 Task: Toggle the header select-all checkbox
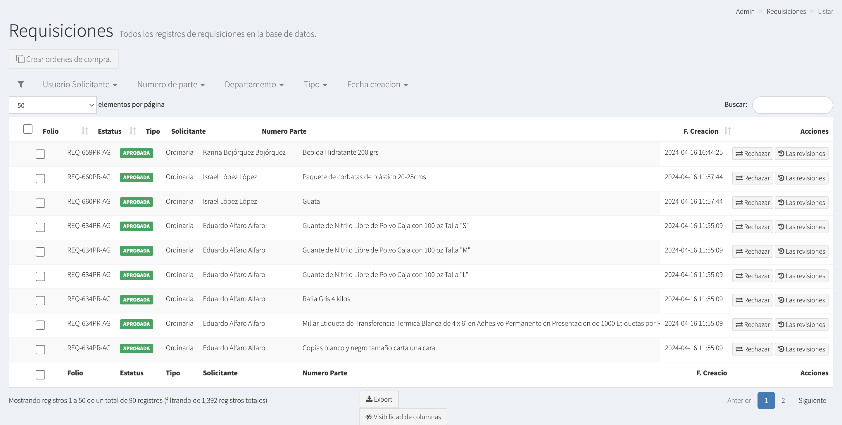point(28,129)
